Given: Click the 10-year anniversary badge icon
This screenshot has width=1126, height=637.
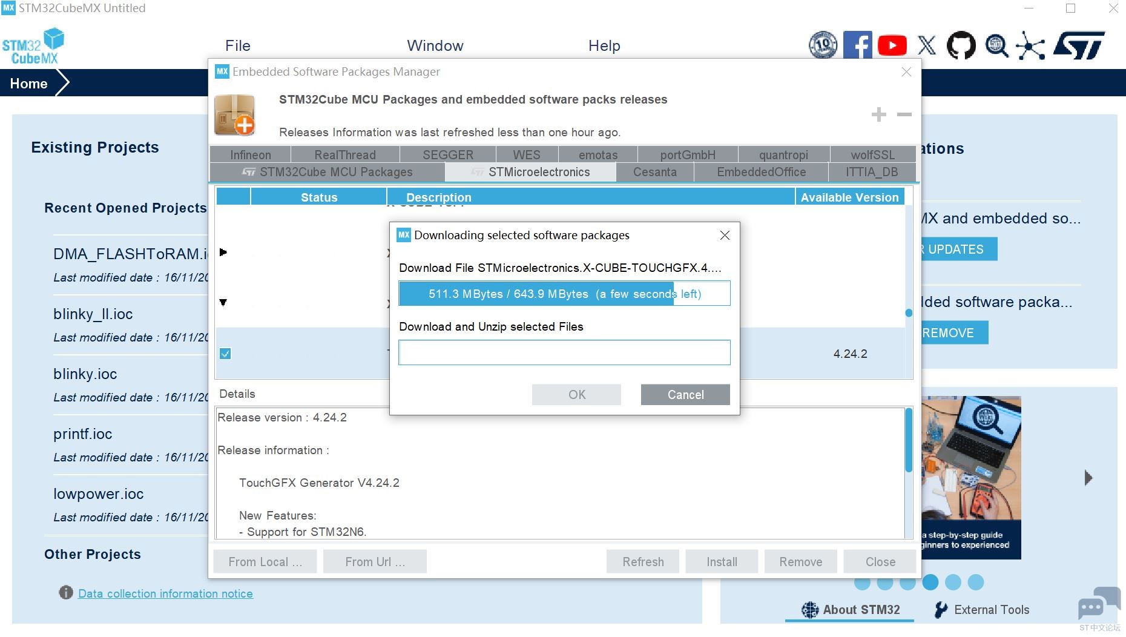Looking at the screenshot, I should [823, 45].
